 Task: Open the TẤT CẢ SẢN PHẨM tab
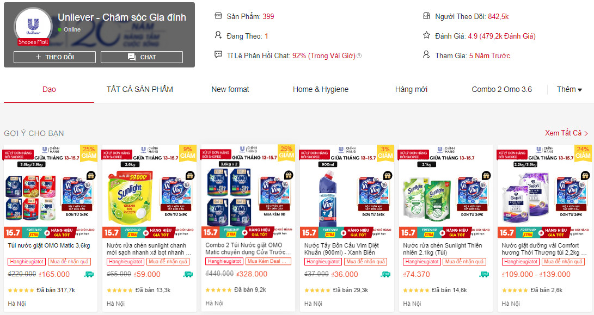click(x=140, y=89)
